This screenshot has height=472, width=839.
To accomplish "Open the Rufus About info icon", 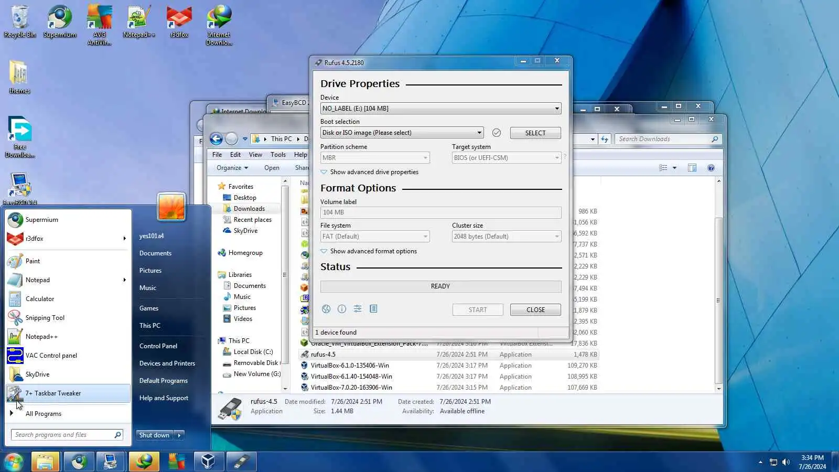I will 342,309.
